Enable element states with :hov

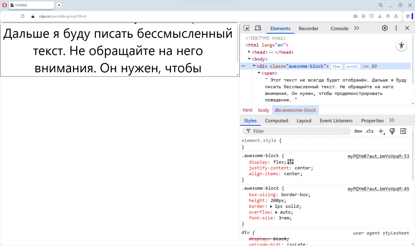pos(358,131)
